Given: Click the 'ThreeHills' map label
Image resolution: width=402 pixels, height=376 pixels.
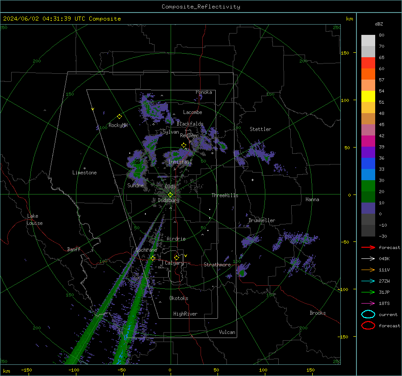Looking at the screenshot, I should point(225,195).
